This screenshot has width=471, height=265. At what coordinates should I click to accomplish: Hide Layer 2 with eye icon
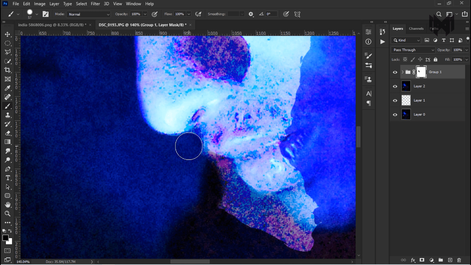tap(395, 86)
